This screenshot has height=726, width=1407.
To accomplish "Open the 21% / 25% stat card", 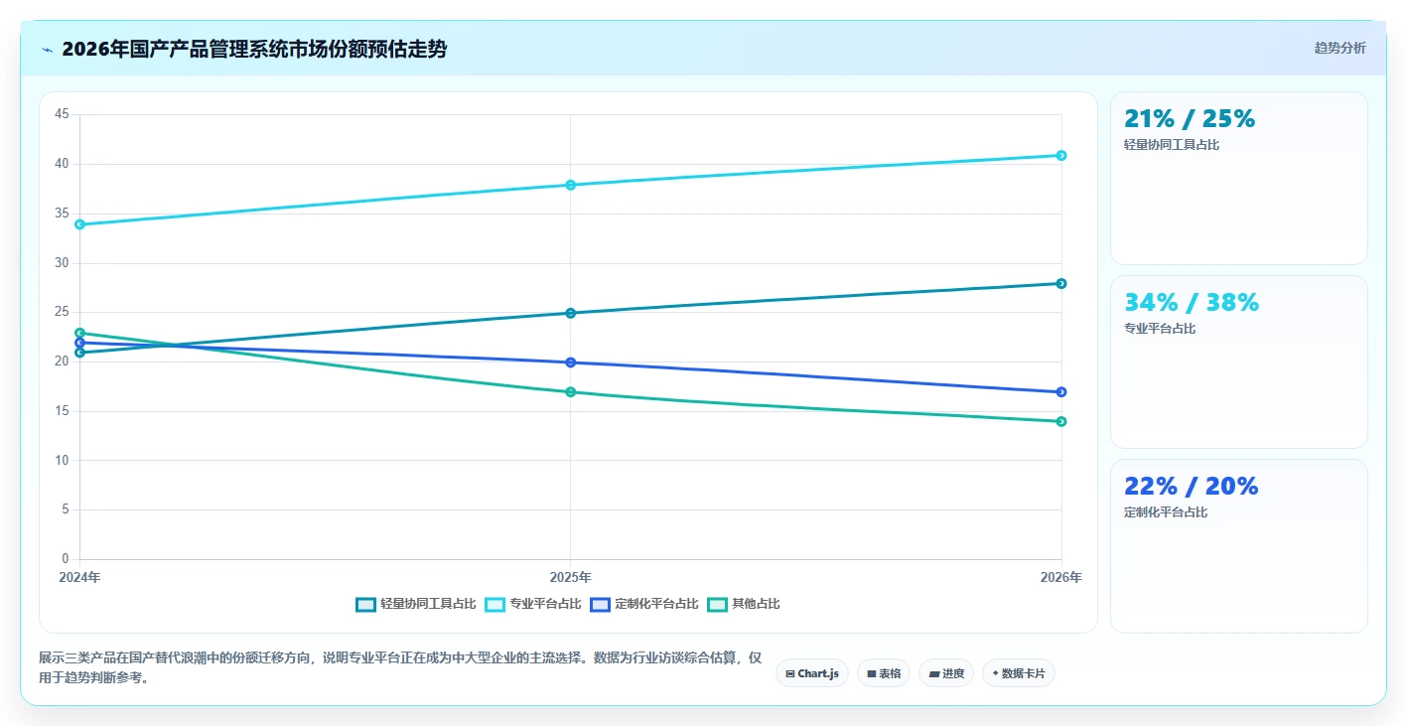I will point(1238,178).
